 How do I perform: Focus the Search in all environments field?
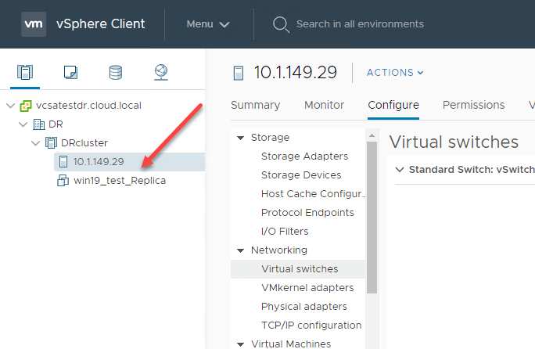click(x=360, y=24)
